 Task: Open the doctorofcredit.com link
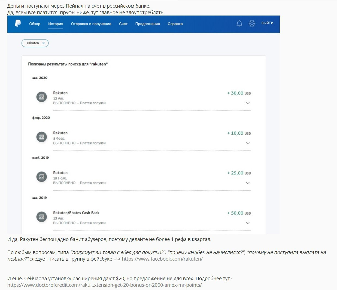click(105, 285)
